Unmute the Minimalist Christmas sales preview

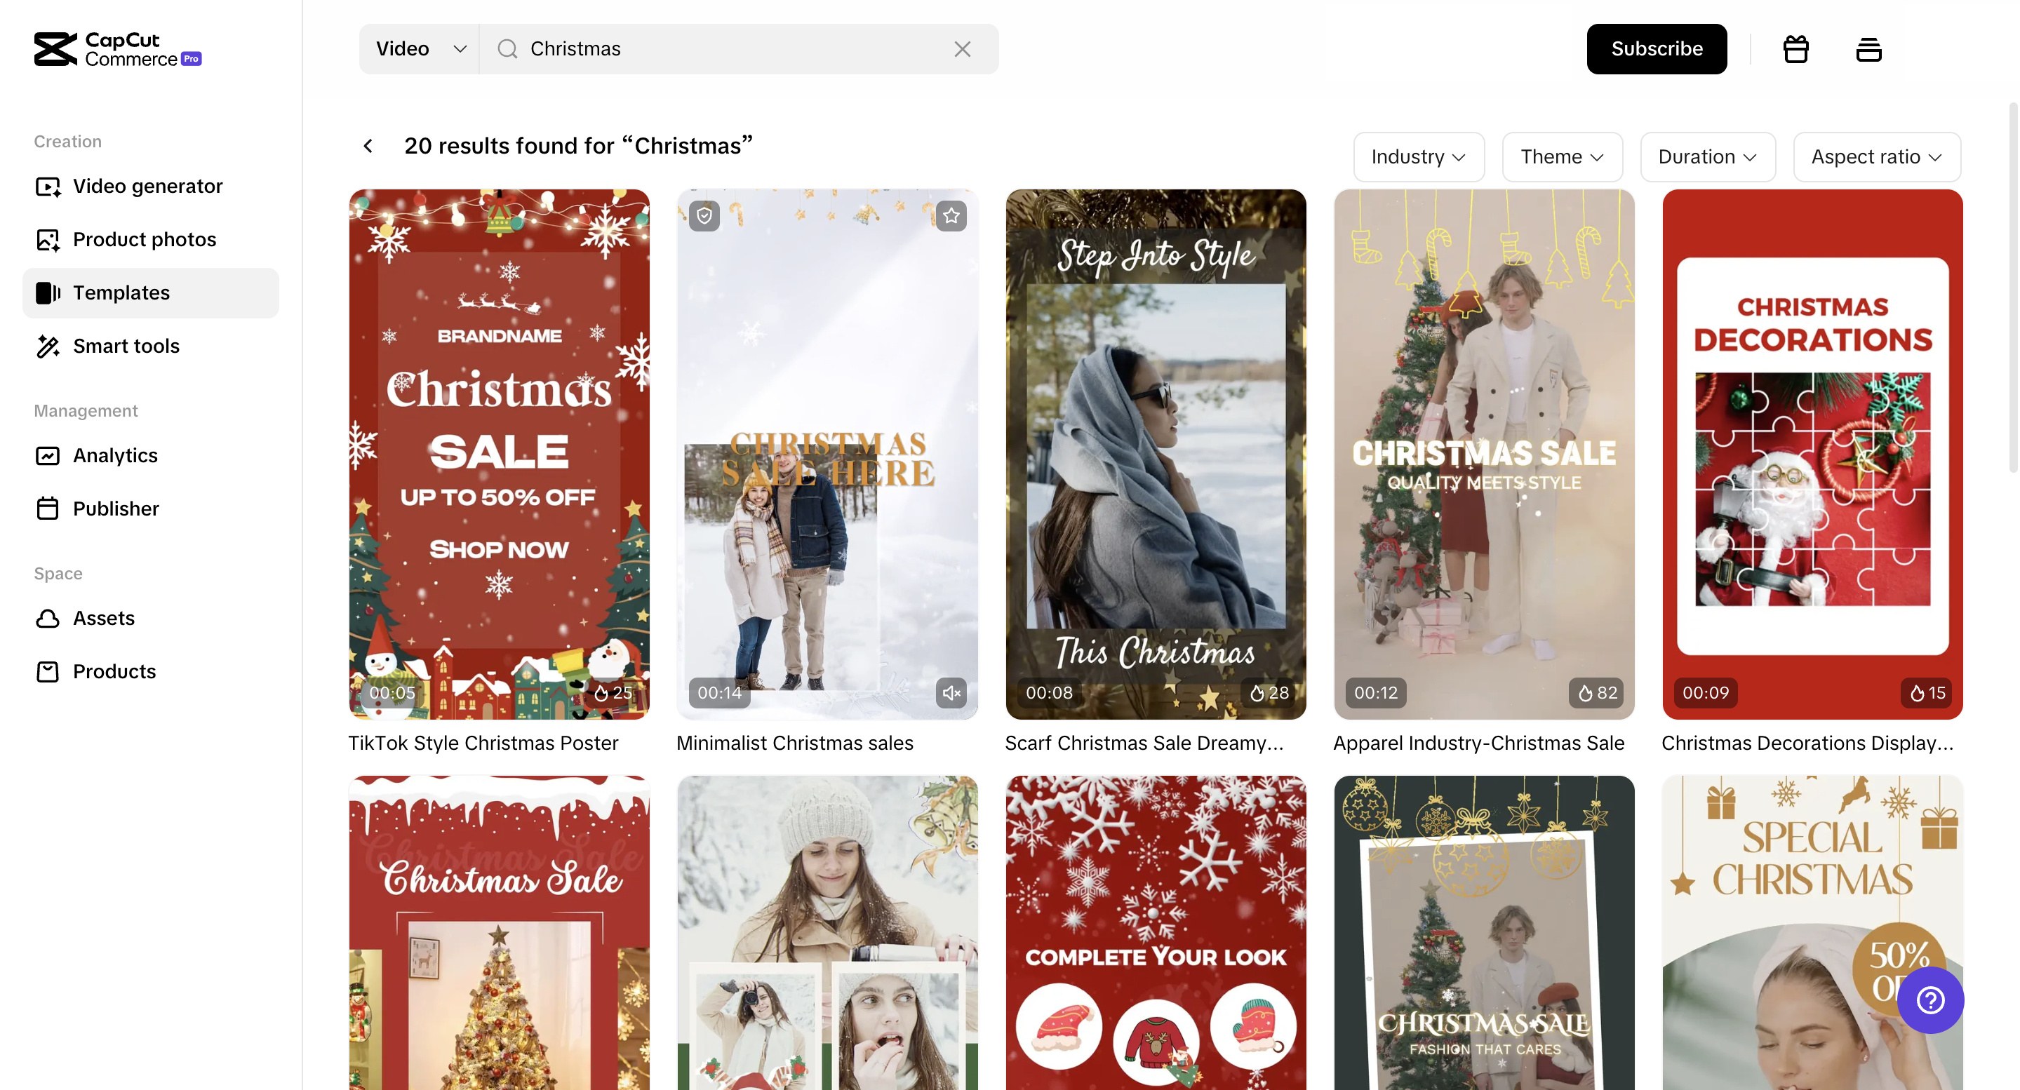[x=951, y=692]
